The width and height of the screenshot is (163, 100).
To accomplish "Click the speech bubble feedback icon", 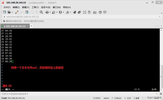I will coord(105,12).
